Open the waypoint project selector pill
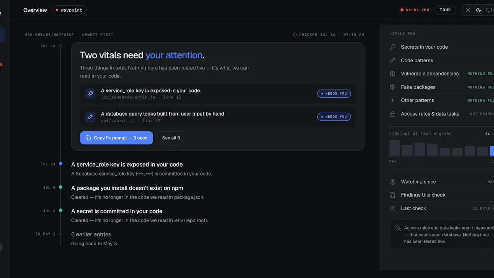 tap(69, 10)
